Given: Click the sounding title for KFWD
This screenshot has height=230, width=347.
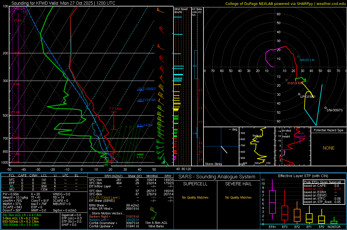Looking at the screenshot, I should click(63, 3).
